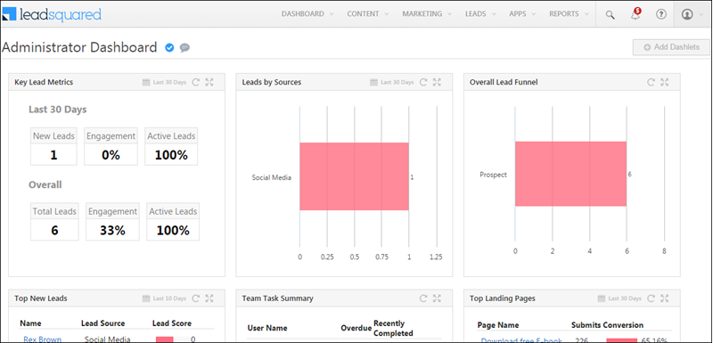This screenshot has height=343, width=713.
Task: Refresh the Top New Leads dashlet
Action: point(195,298)
